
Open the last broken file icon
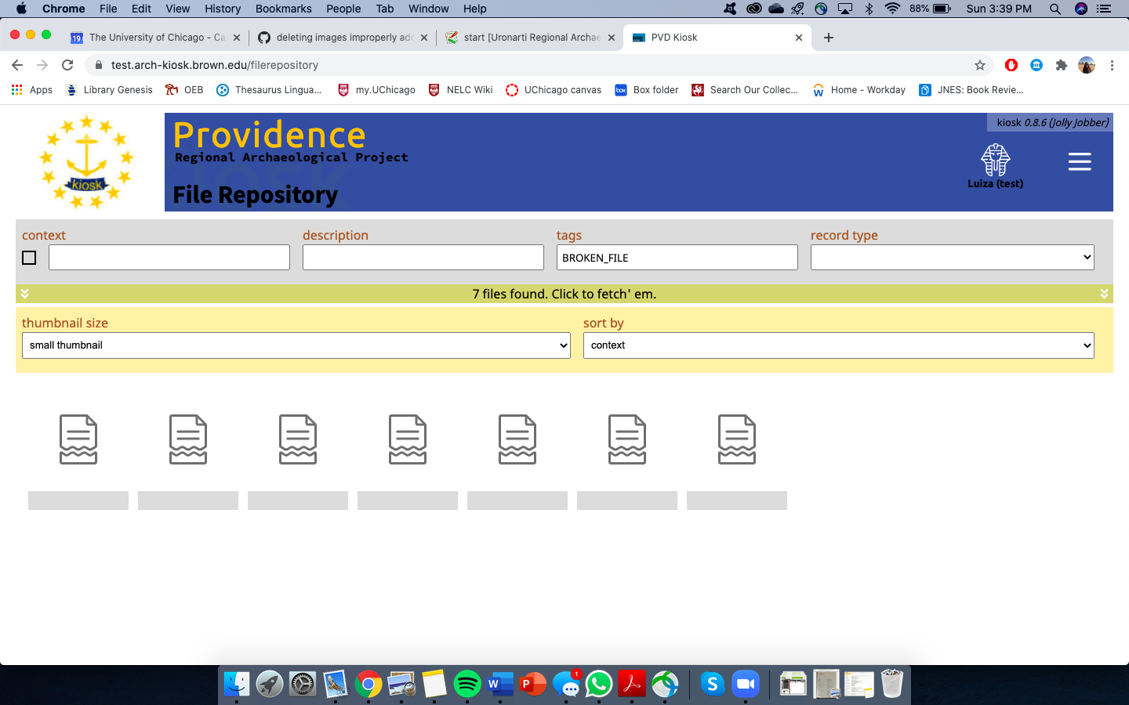coord(736,439)
